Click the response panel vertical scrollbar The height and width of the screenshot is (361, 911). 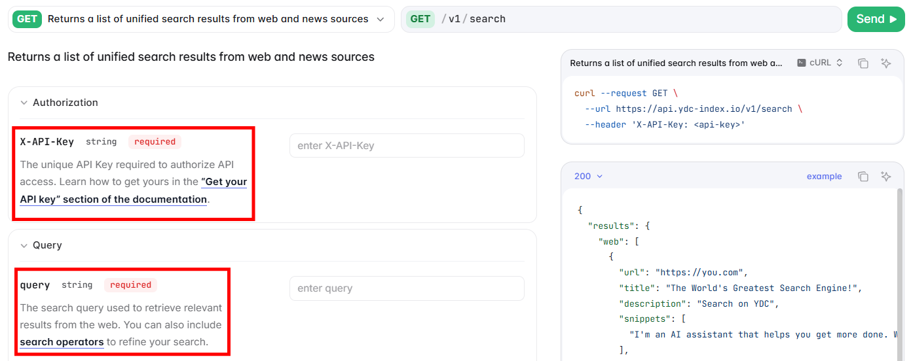[x=901, y=275]
